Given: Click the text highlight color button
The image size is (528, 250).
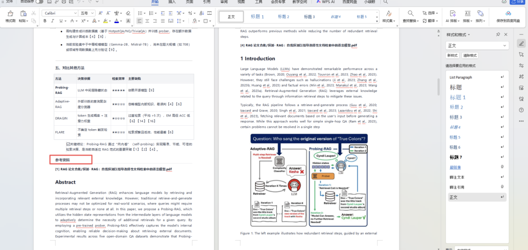Looking at the screenshot, I should coord(106,21).
